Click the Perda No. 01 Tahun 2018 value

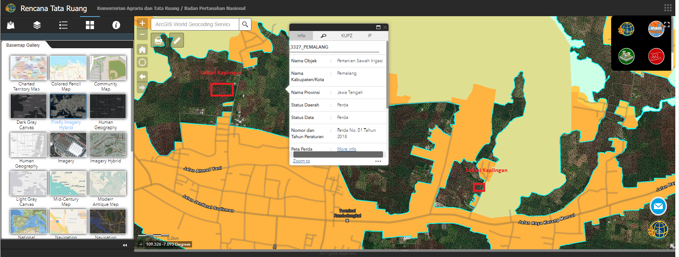pyautogui.click(x=356, y=133)
